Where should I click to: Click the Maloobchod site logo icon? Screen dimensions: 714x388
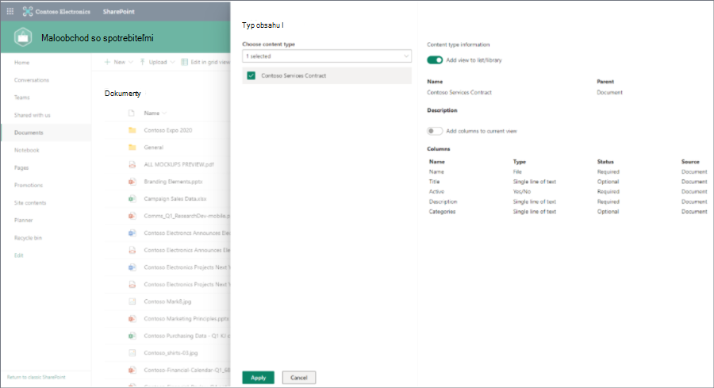23,37
